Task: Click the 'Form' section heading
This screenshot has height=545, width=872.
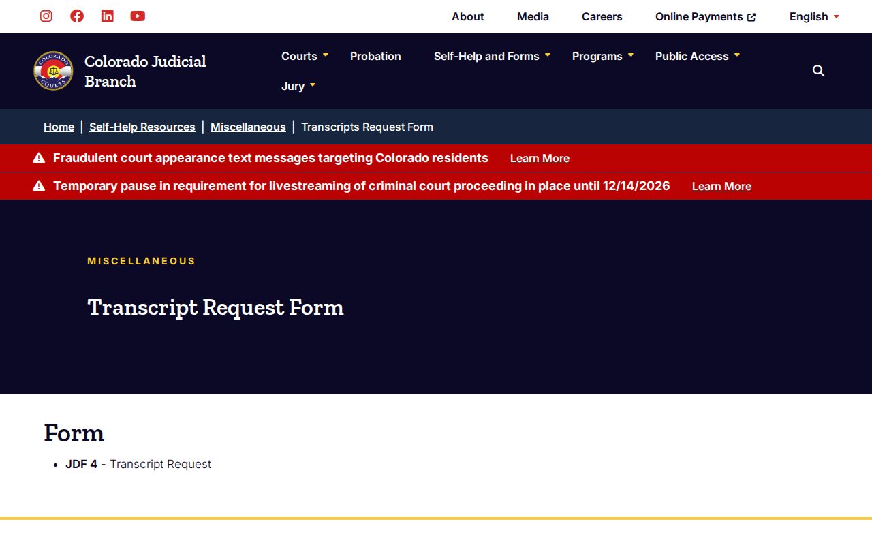Action: tap(74, 433)
